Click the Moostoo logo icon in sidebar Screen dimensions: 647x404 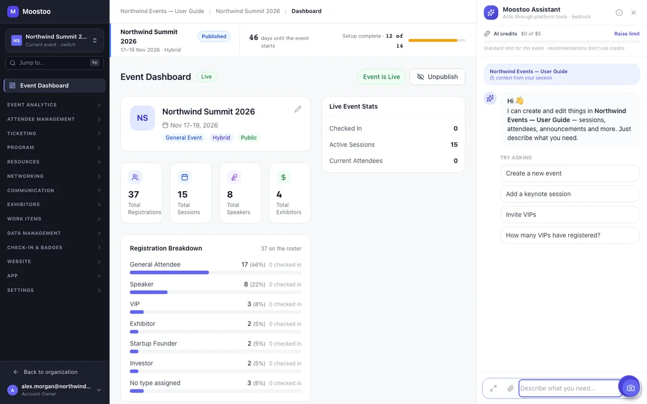point(13,11)
